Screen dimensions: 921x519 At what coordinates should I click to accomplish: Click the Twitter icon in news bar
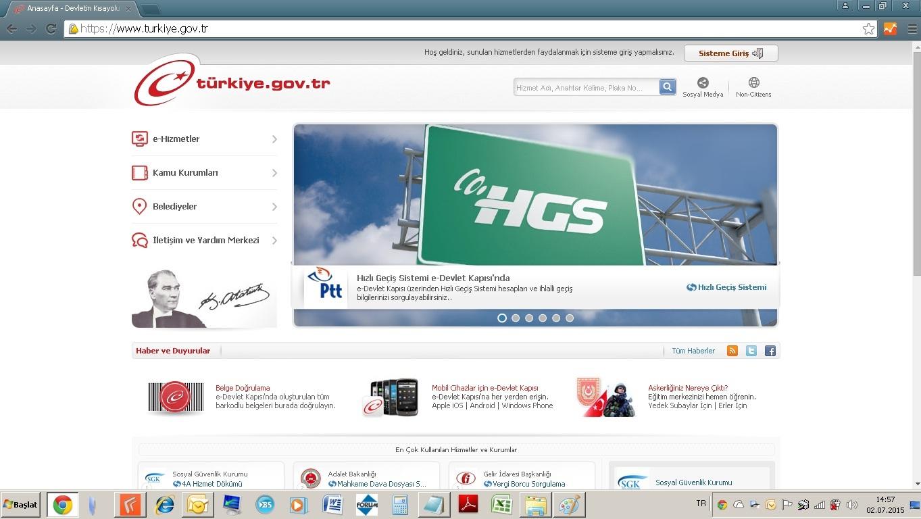click(x=751, y=351)
